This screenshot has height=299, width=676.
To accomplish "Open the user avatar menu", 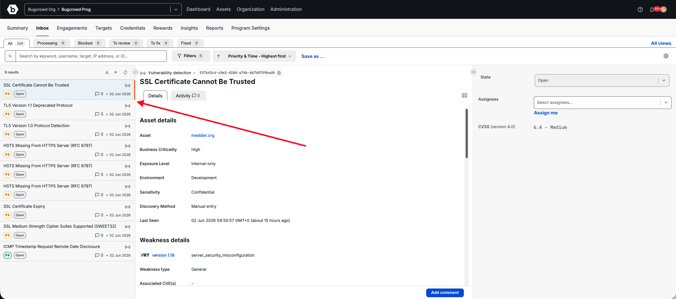I will (x=664, y=10).
